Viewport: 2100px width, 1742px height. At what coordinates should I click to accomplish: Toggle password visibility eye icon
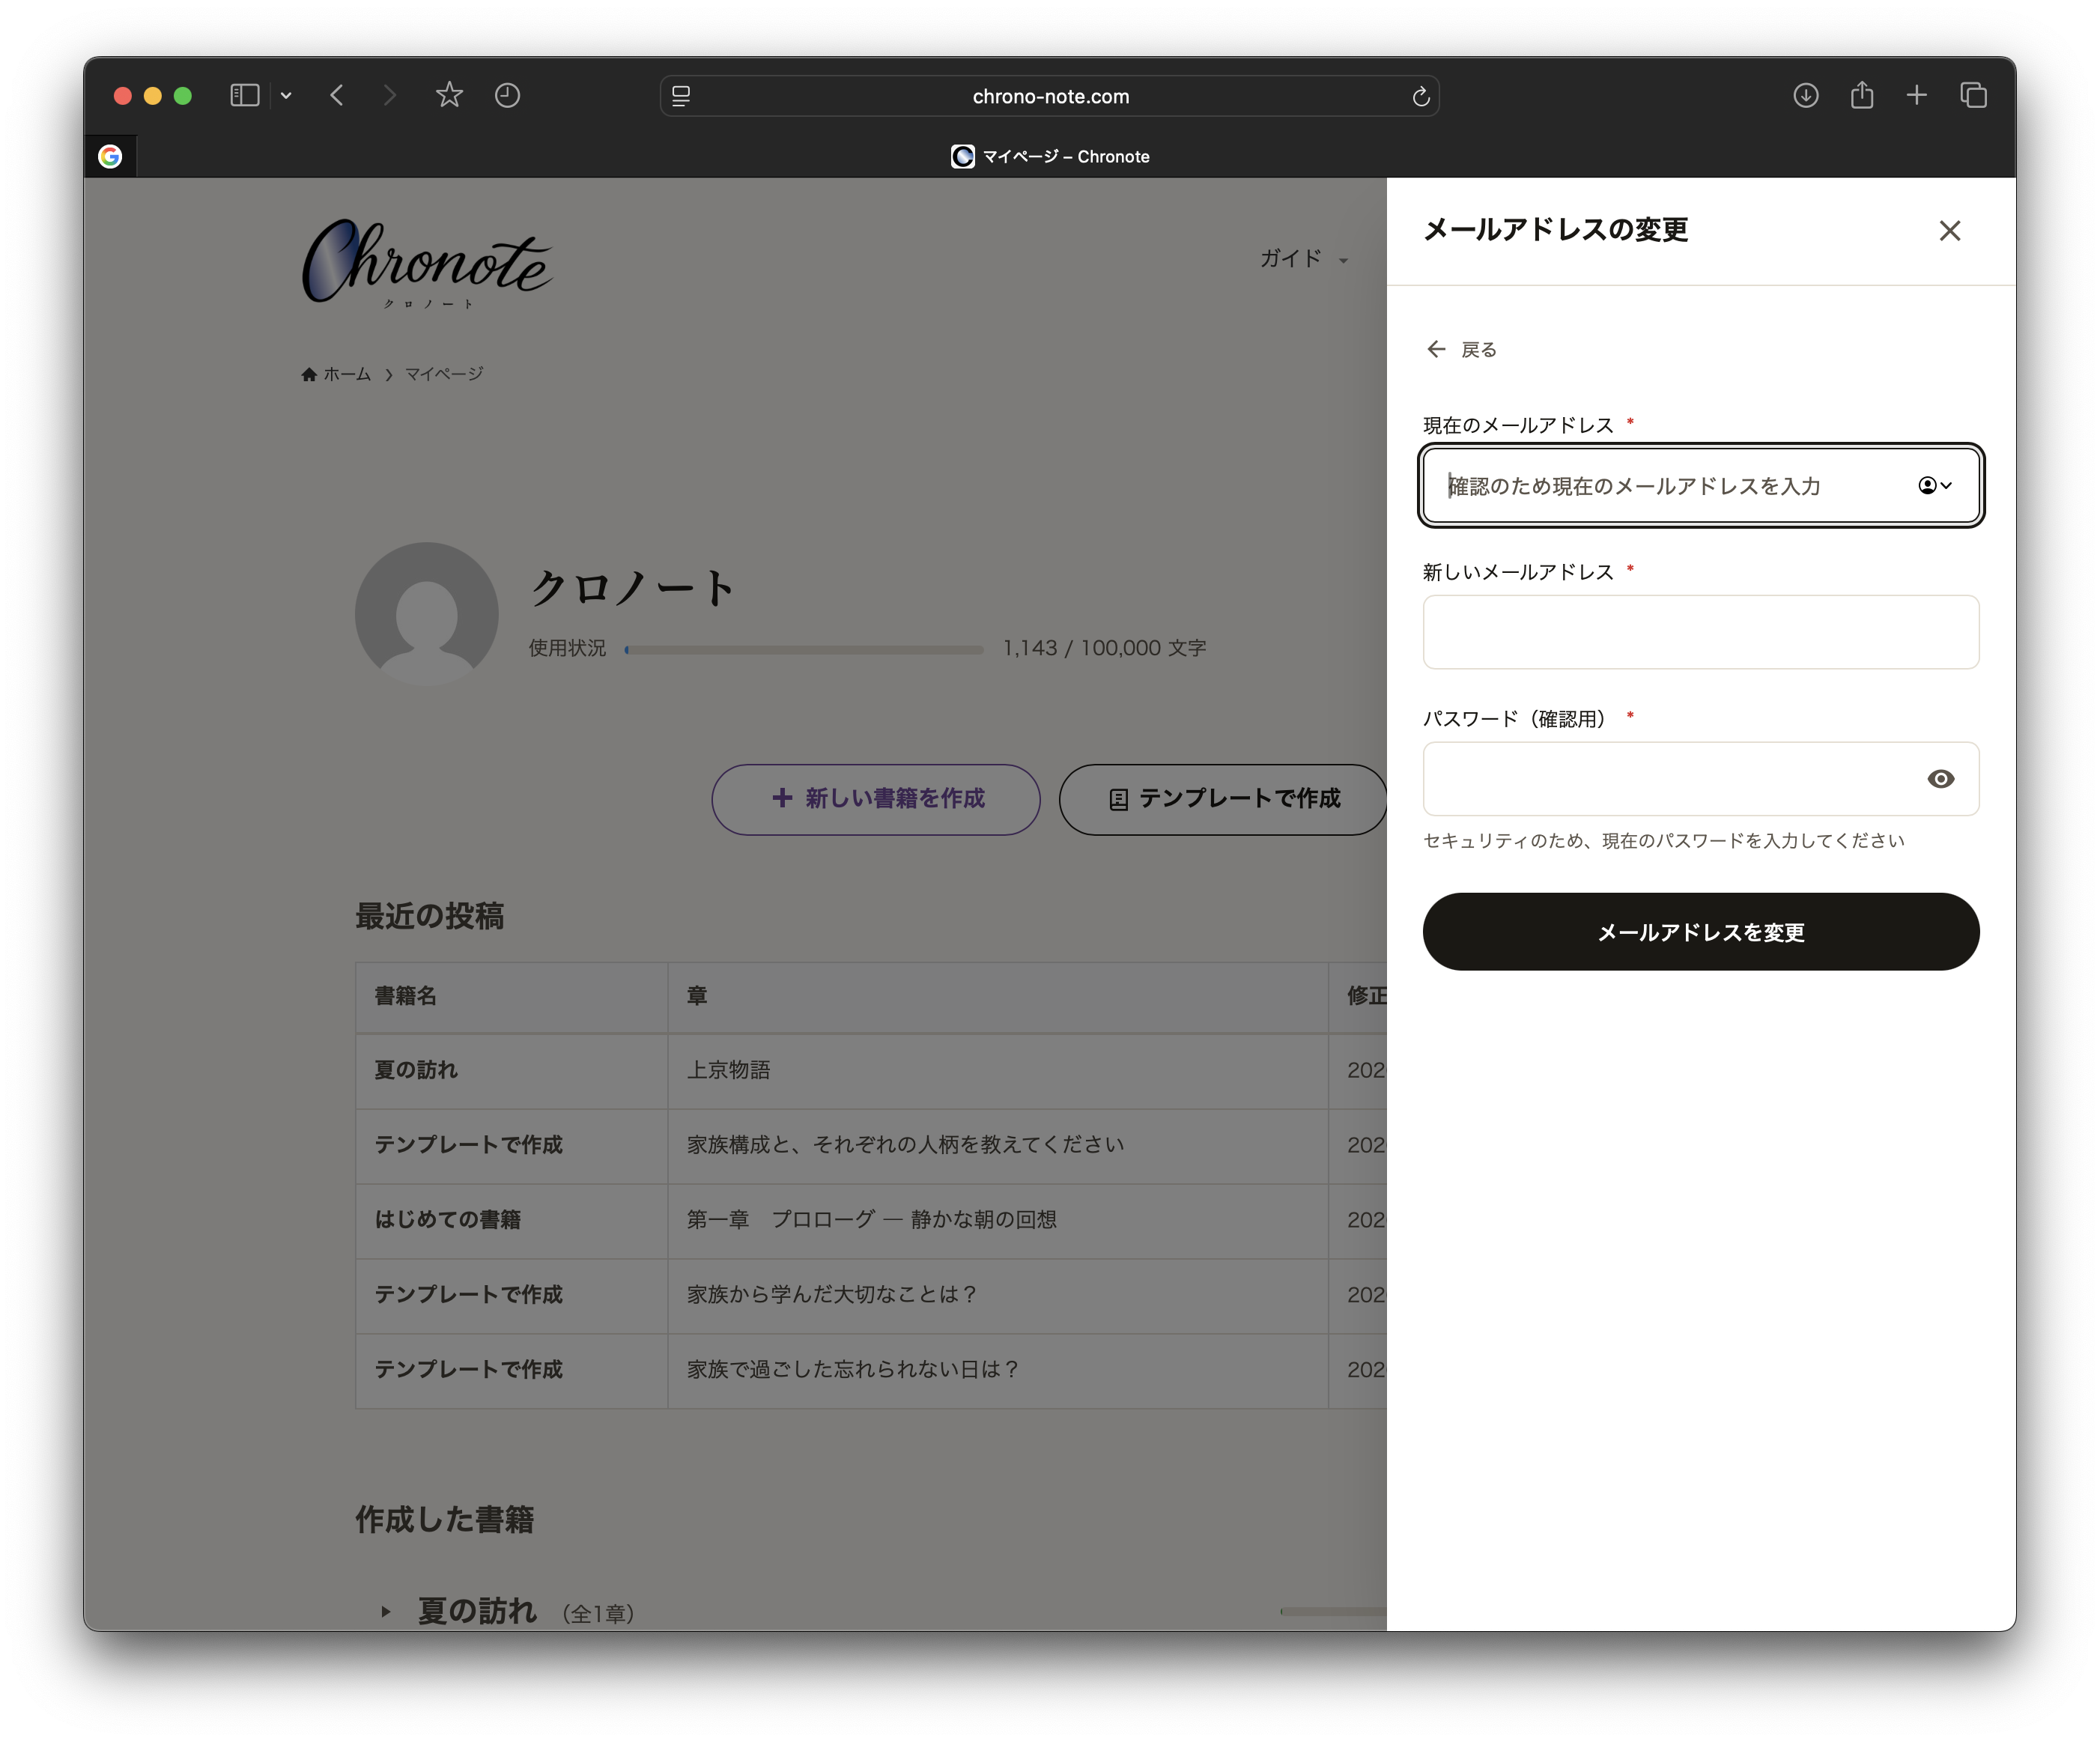1940,779
